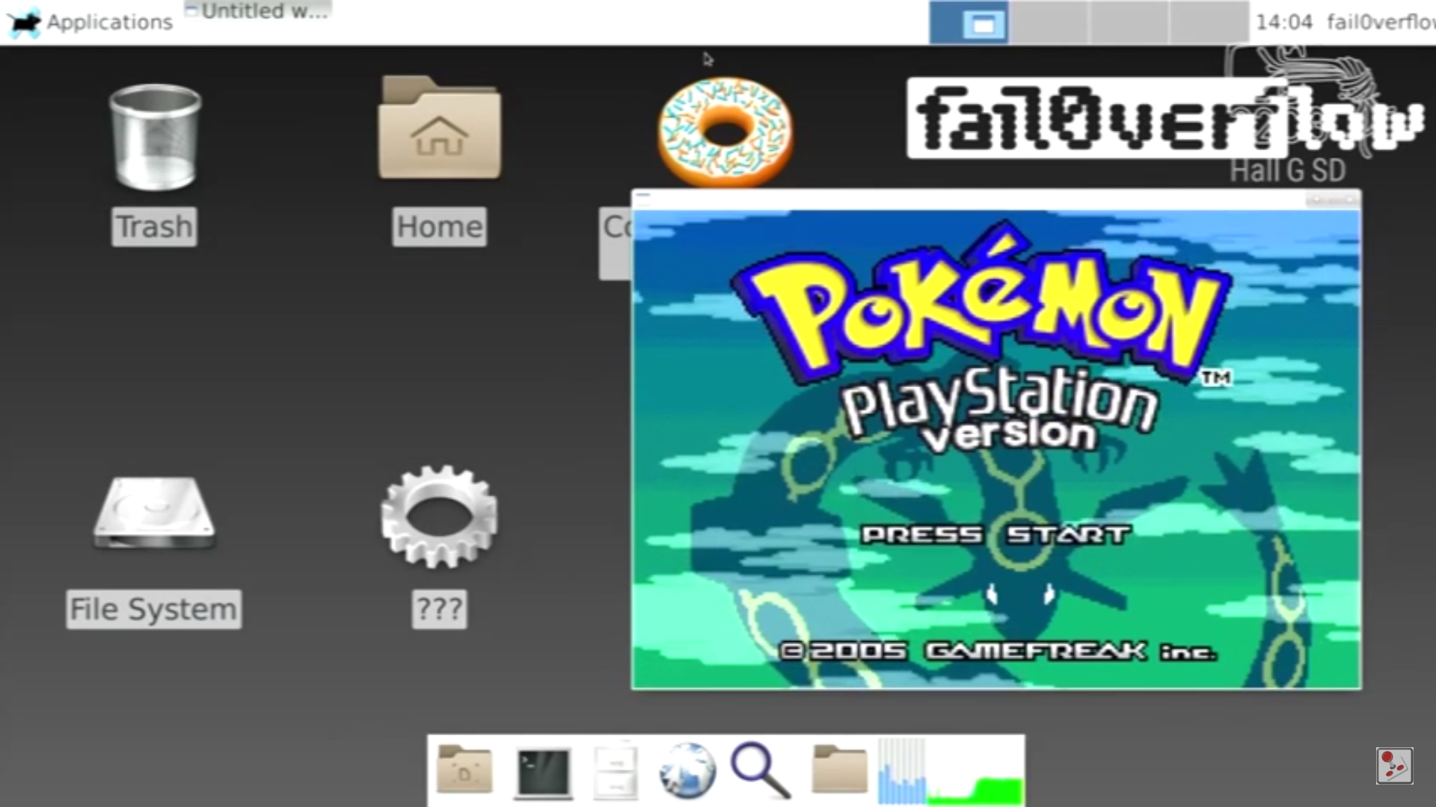Click the blue CPU graph monitor
This screenshot has width=1436, height=807.
click(x=902, y=771)
